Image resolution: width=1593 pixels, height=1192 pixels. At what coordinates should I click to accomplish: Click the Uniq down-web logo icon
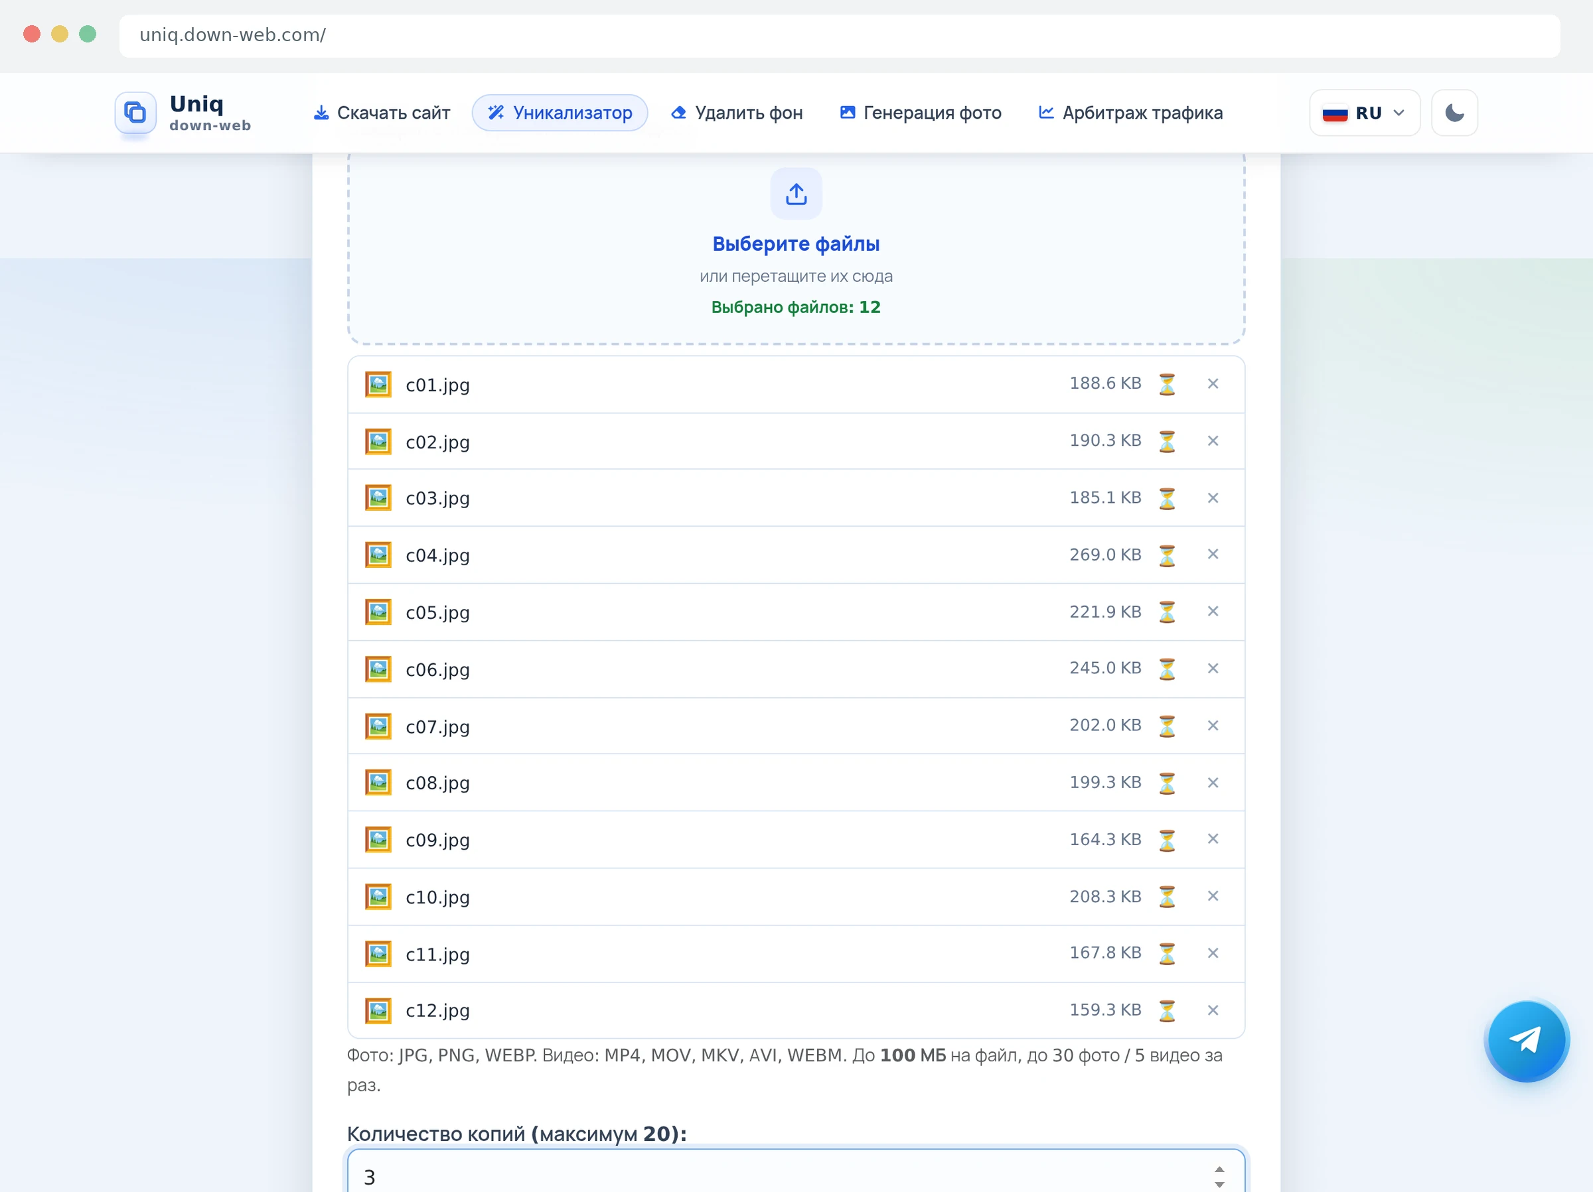tap(135, 112)
